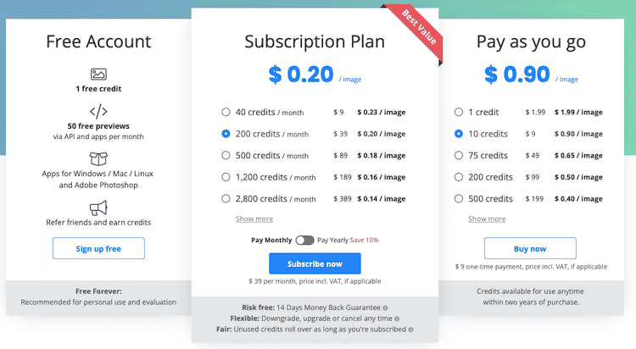Toggle Pay Monthly to Pay Yearly switch

(304, 241)
